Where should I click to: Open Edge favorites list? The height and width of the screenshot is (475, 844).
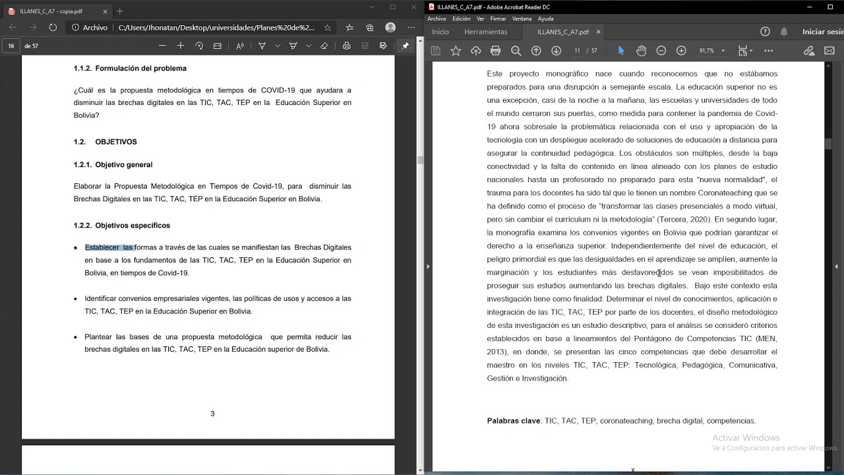pyautogui.click(x=349, y=28)
